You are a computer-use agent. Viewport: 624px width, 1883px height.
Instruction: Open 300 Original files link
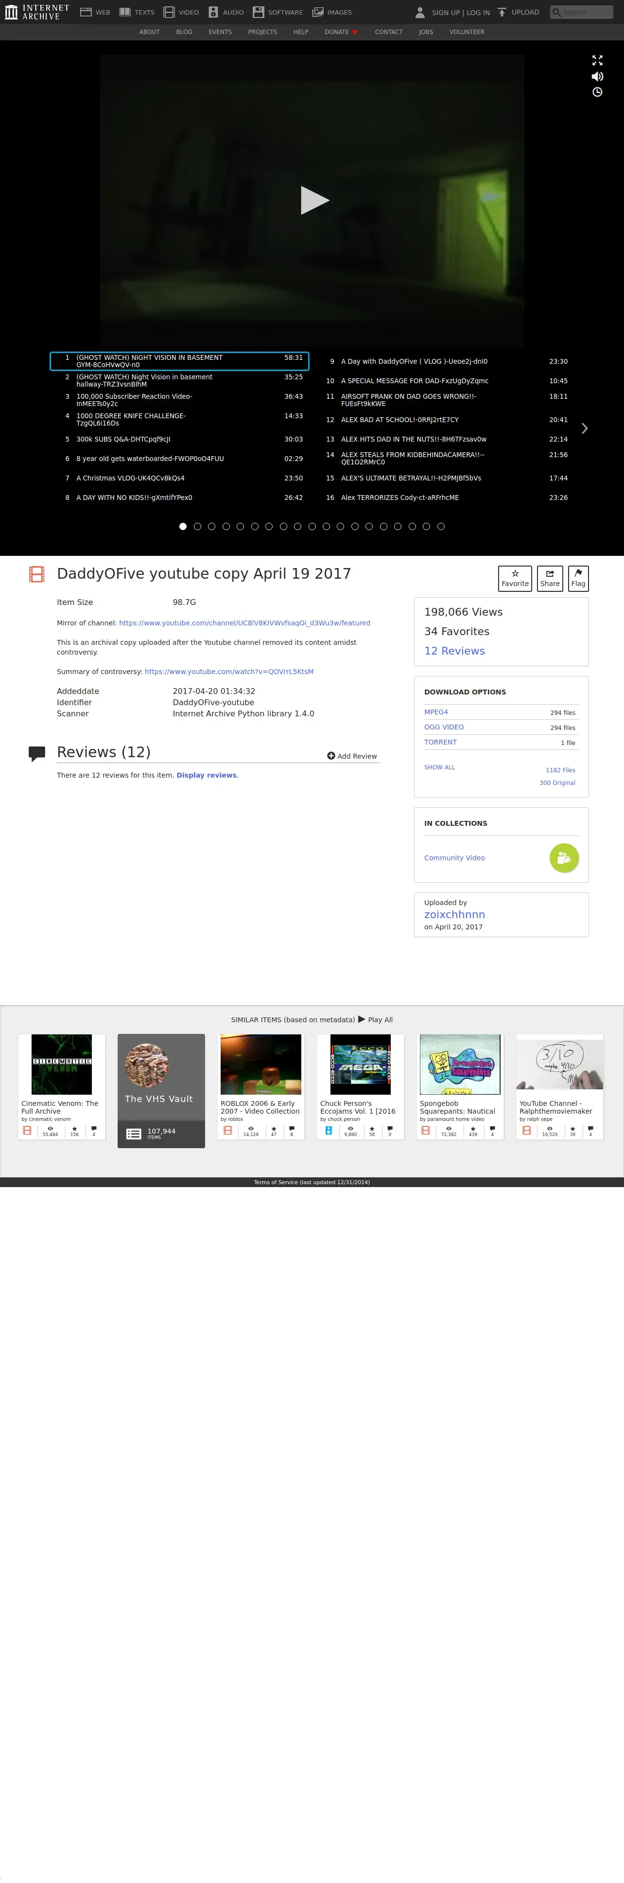[x=557, y=783]
